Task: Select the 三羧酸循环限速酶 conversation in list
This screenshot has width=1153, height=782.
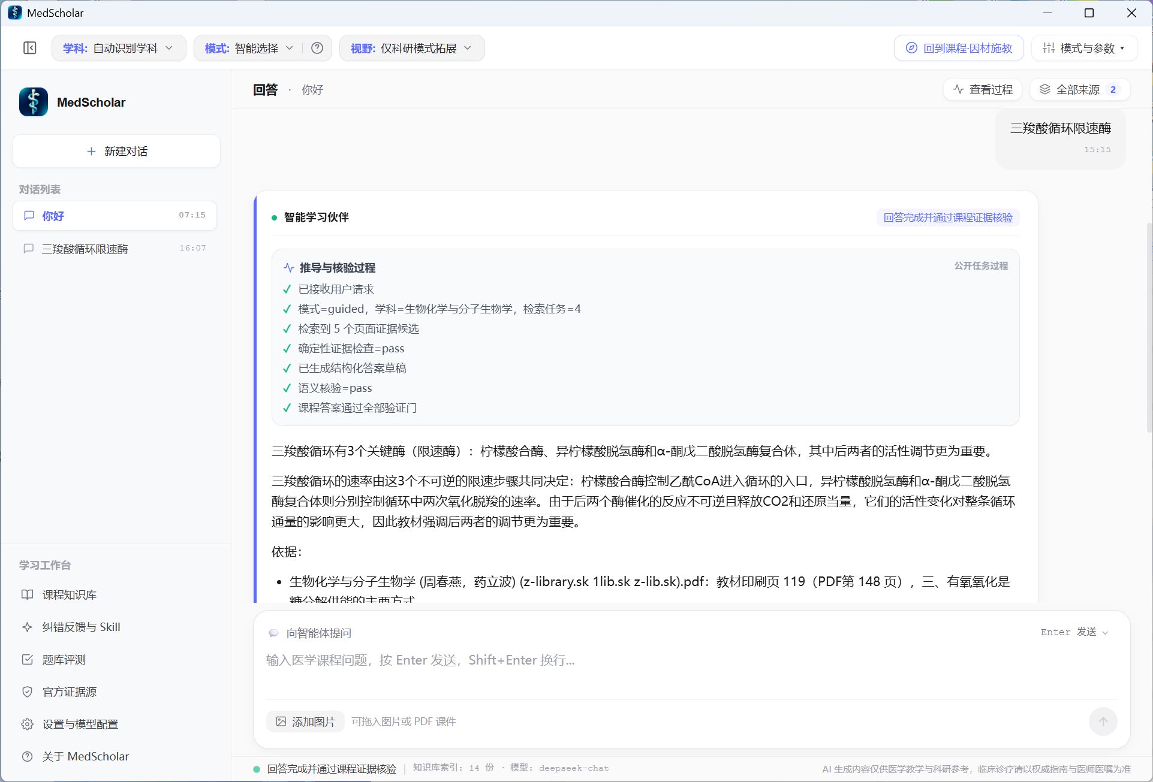Action: click(x=115, y=248)
